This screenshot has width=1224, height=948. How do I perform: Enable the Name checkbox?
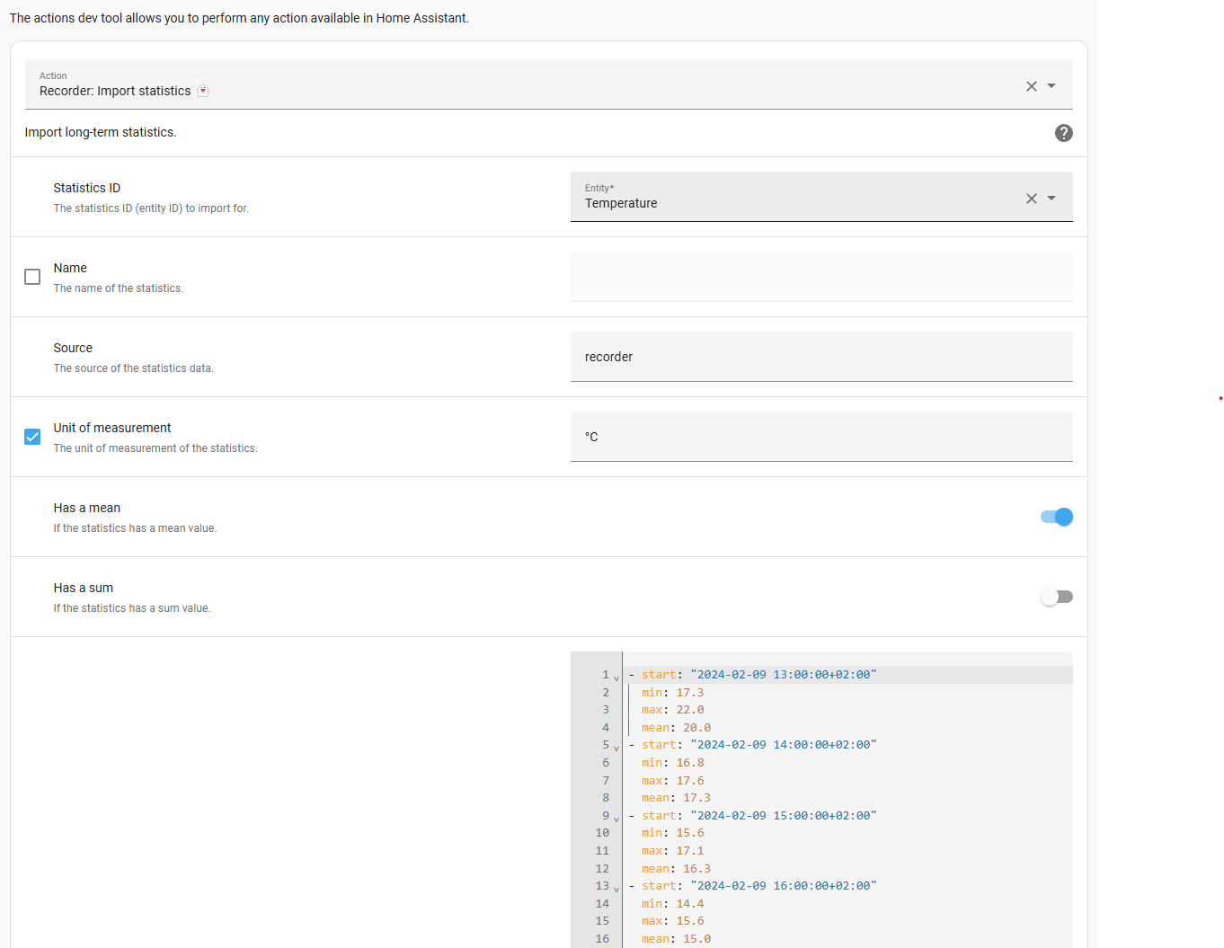pos(32,277)
